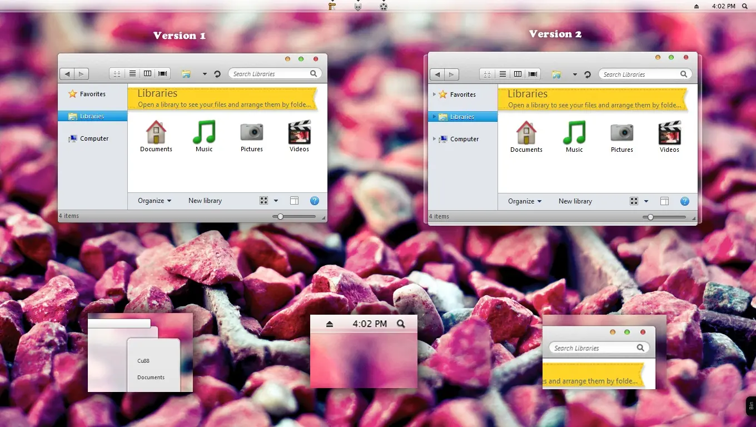The image size is (756, 427).
Task: Open Pictures library in Version 1 window
Action: pyautogui.click(x=252, y=137)
